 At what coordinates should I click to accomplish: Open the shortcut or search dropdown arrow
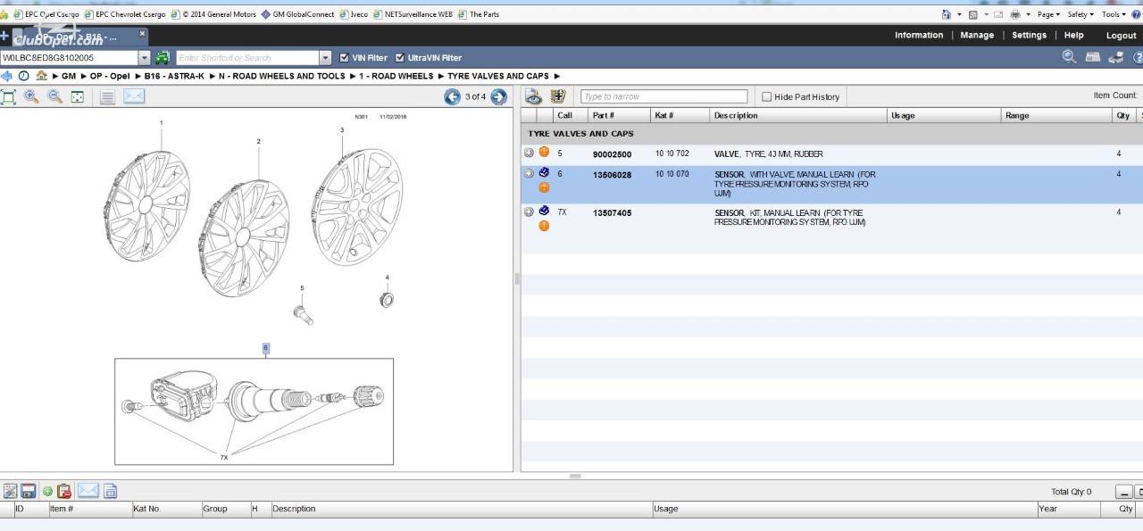(x=325, y=58)
